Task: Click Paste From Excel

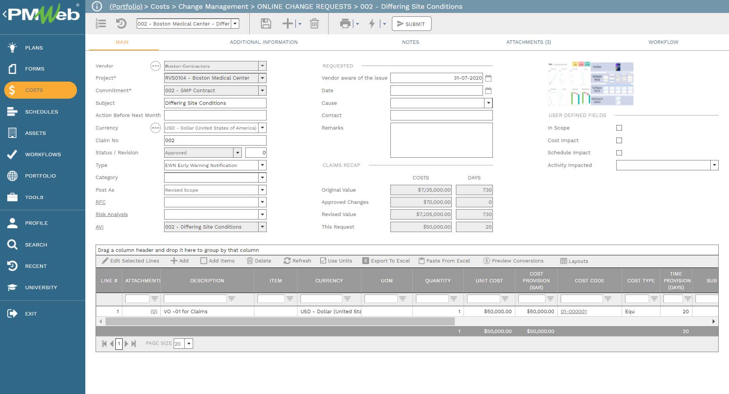Action: (444, 261)
